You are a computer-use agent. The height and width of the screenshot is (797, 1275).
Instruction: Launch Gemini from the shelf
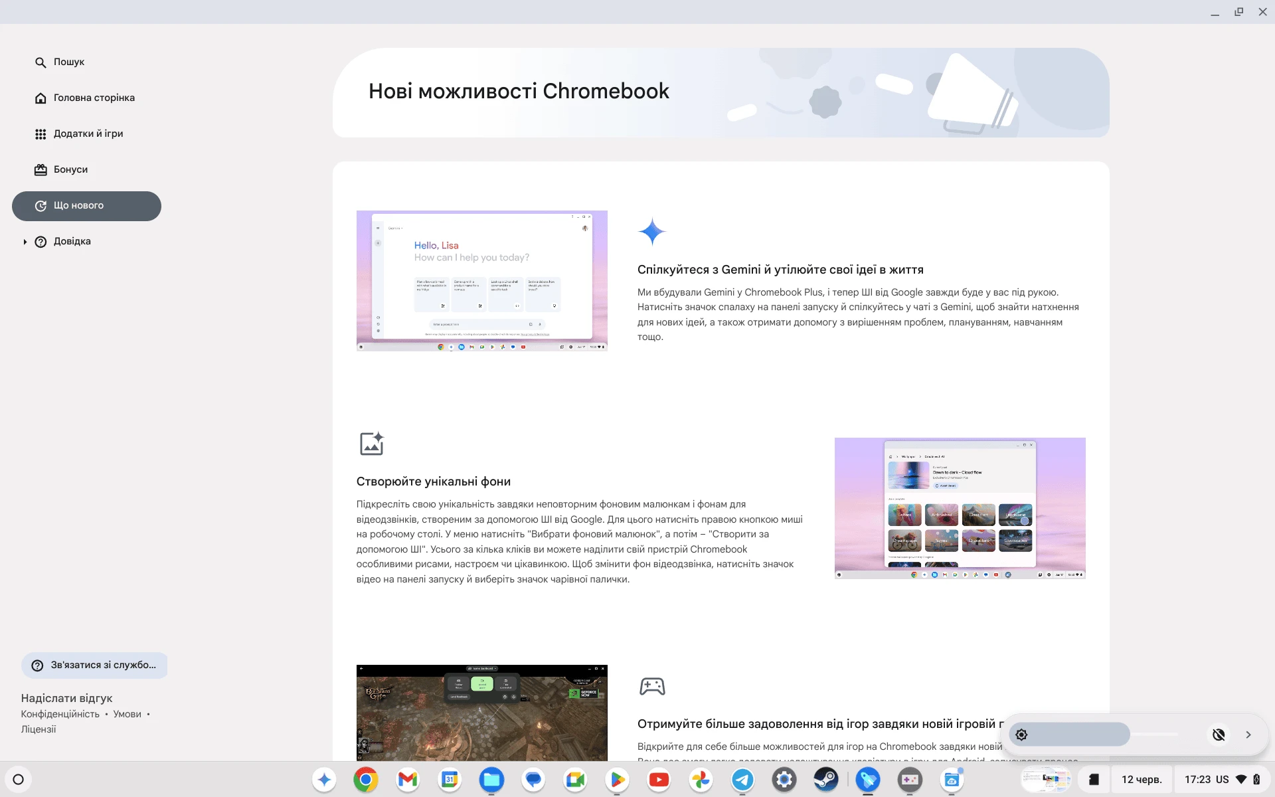(x=325, y=780)
